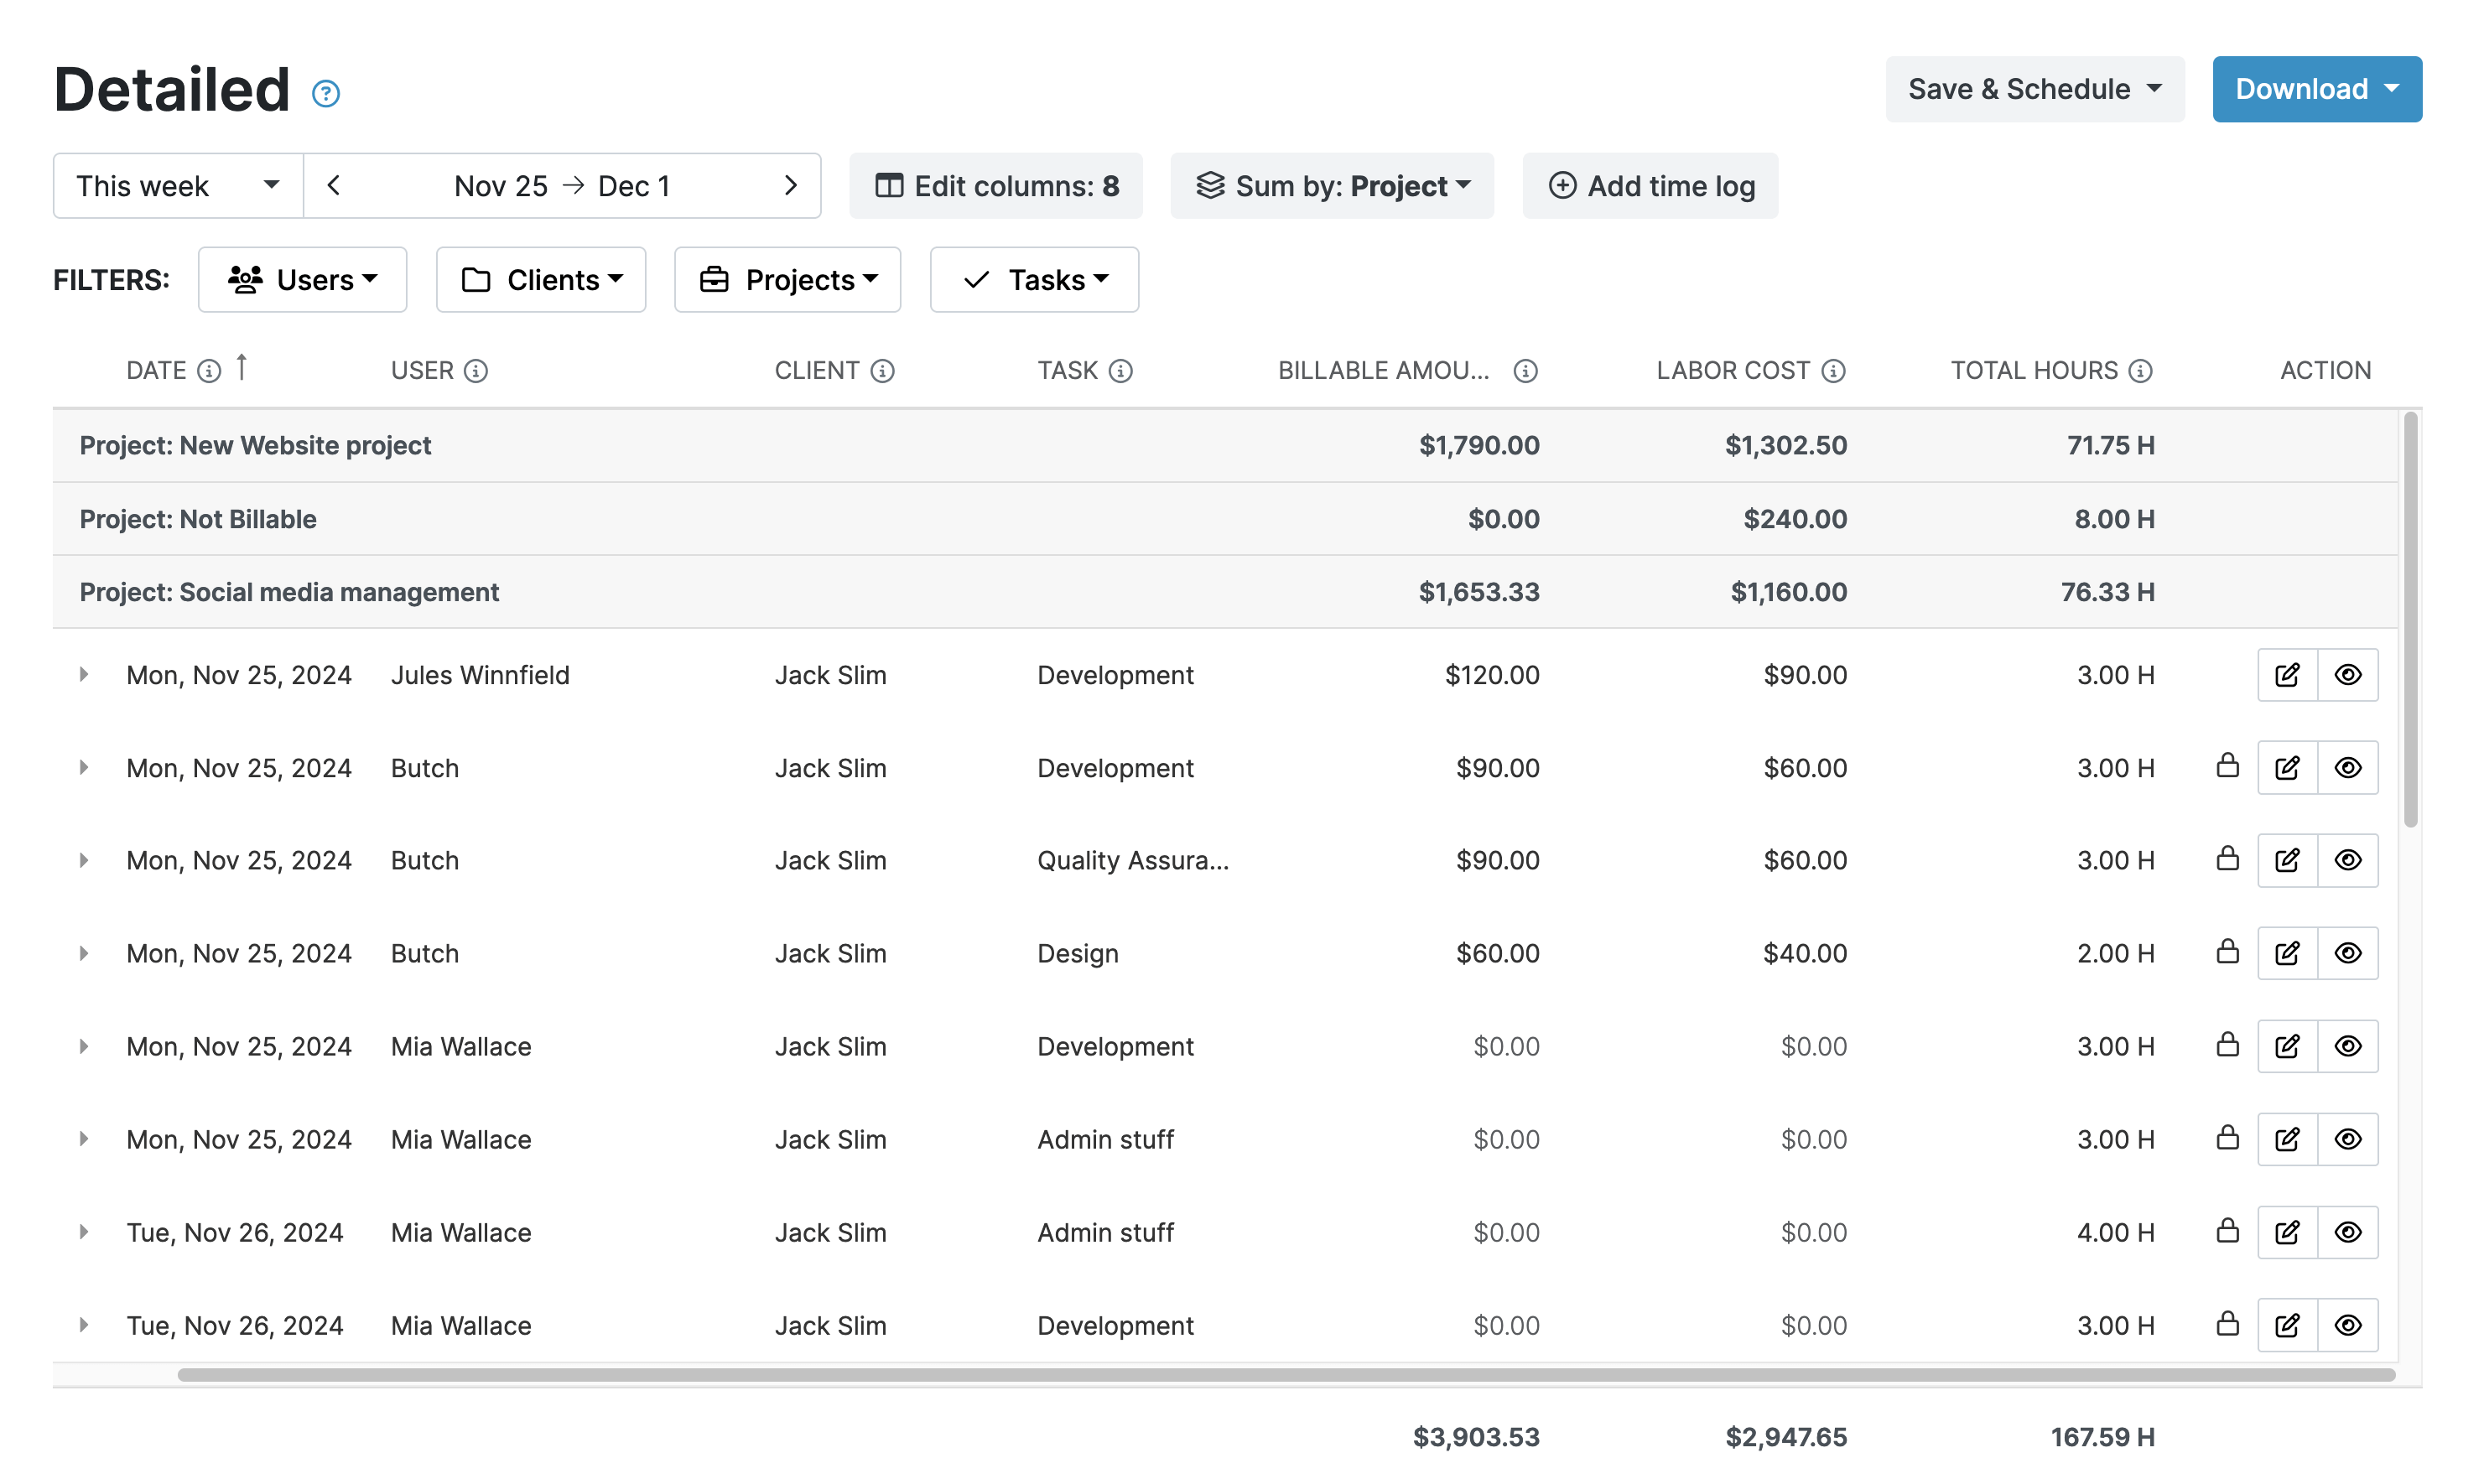This screenshot has height=1484, width=2484.
Task: Show details for Mia Wallace's Tuesday Development entry
Action: pos(2349,1325)
